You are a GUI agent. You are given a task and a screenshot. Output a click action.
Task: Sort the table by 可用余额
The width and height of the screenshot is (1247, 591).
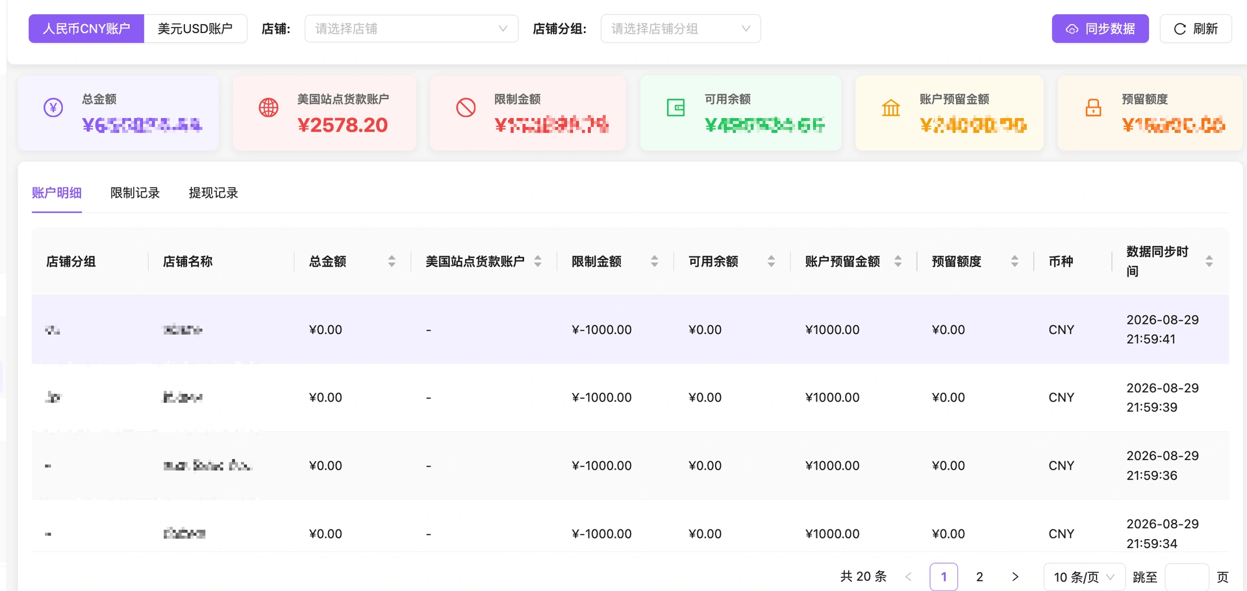(772, 261)
